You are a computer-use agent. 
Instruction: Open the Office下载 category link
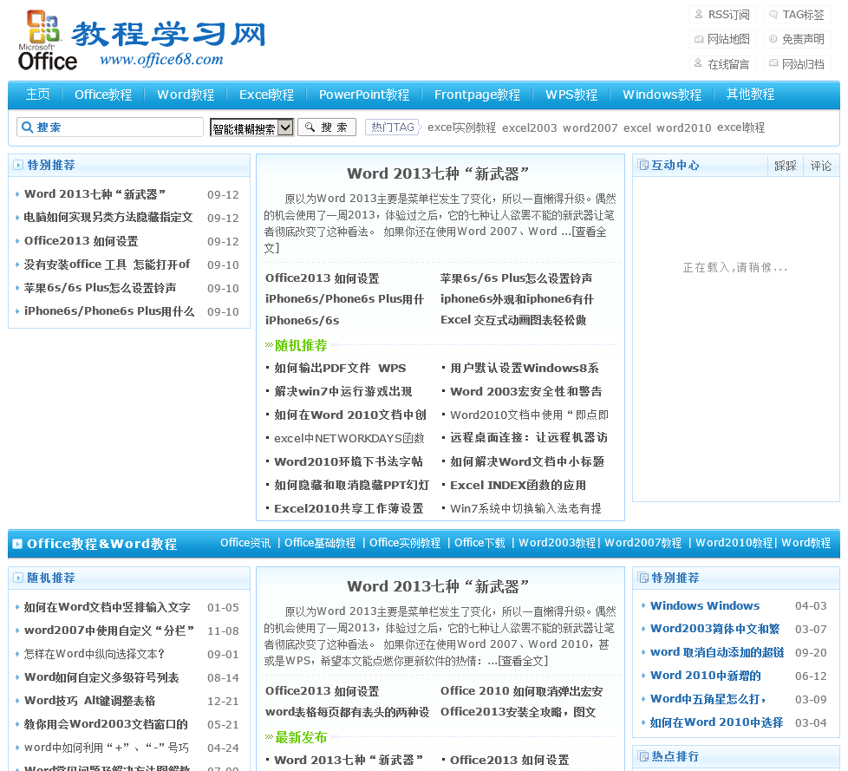point(479,543)
